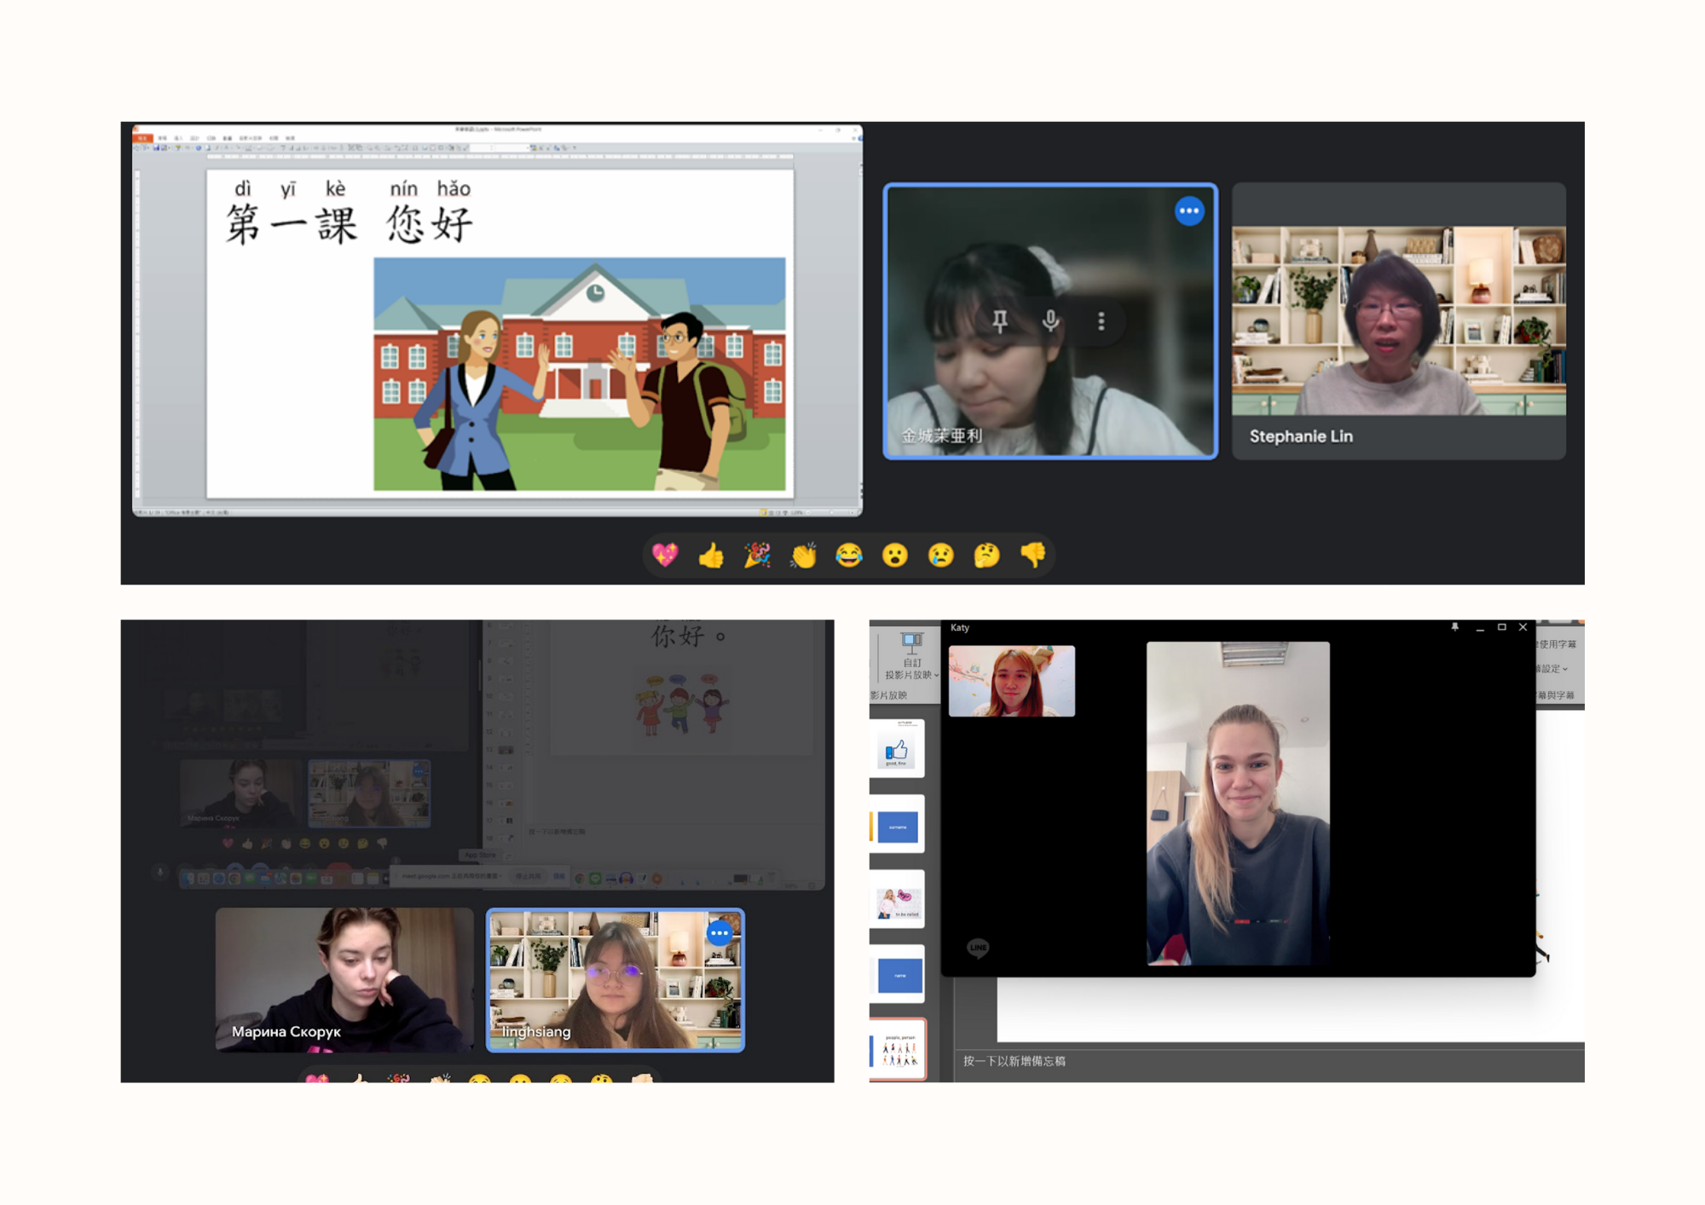
Task: Maximize the Katy call window
Action: 1502,627
